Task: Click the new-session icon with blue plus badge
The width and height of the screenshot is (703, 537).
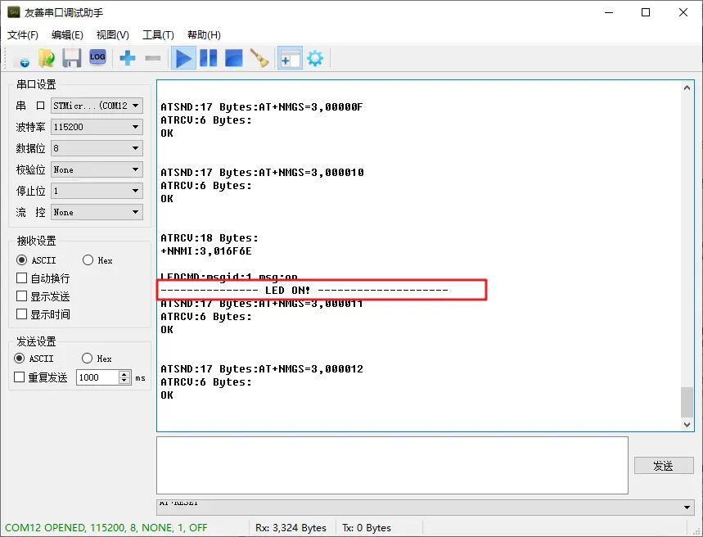Action: pos(21,58)
